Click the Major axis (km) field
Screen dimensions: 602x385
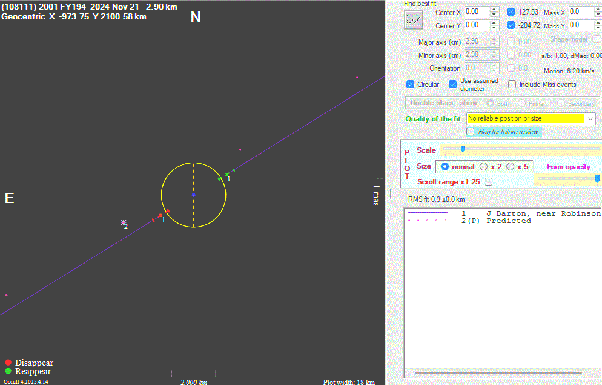pos(477,41)
